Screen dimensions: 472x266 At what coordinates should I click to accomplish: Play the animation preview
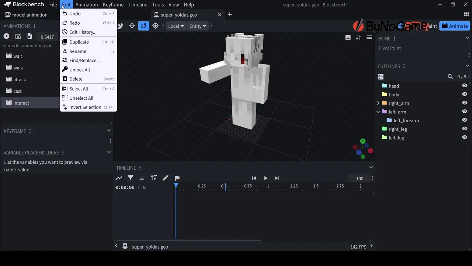coord(265,178)
